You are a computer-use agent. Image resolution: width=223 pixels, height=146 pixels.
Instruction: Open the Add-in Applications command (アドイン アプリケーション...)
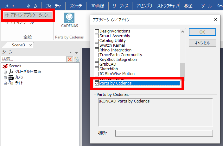point(28,15)
